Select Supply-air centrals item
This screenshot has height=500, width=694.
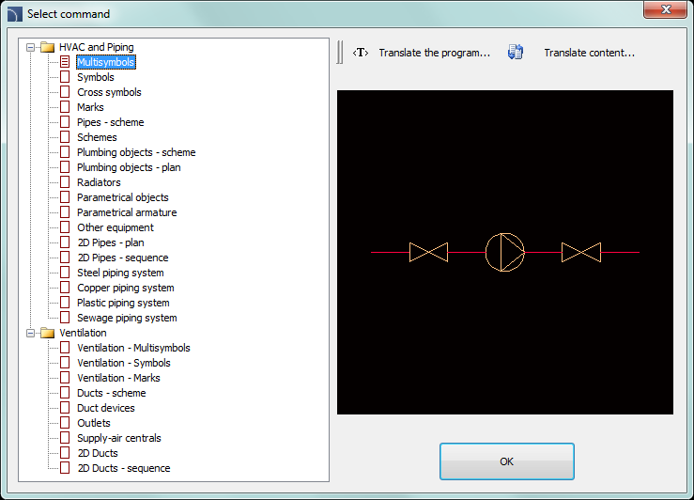[x=119, y=438]
